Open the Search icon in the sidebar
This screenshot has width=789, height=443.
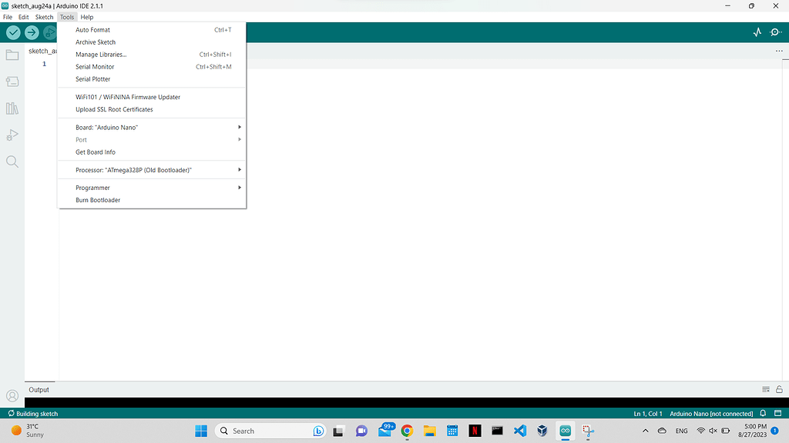coord(12,162)
